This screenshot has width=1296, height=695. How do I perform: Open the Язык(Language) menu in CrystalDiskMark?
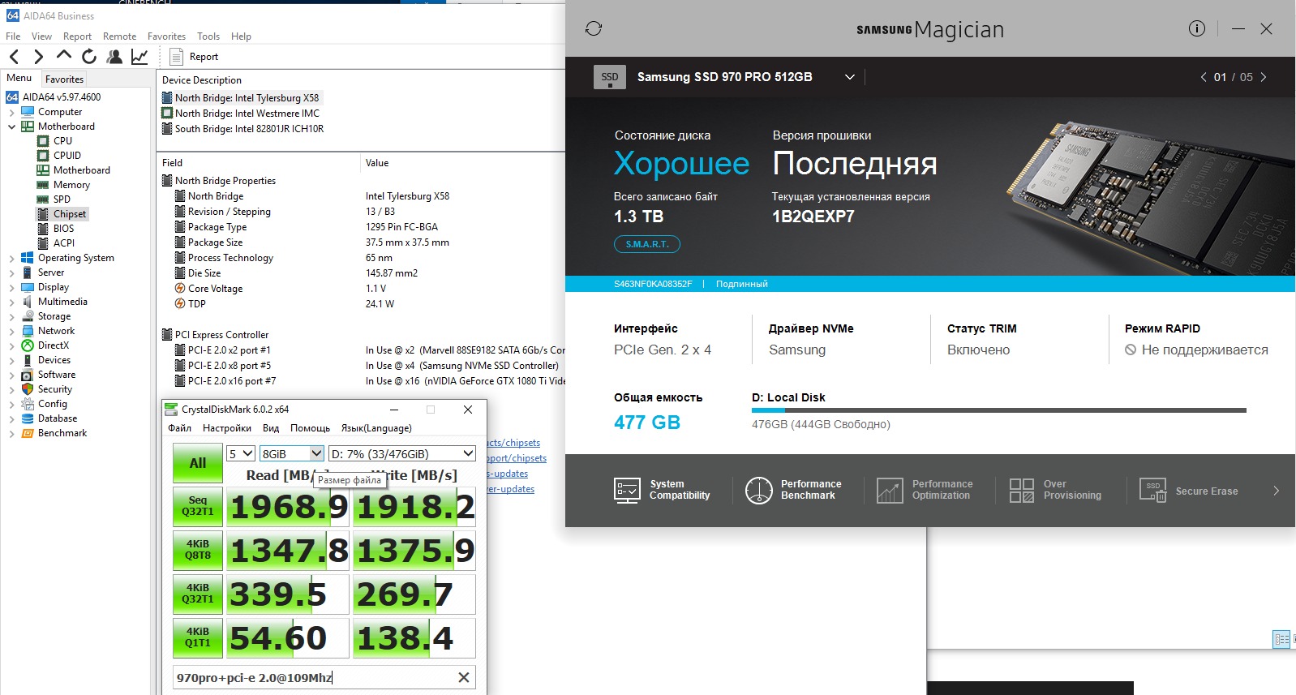(376, 428)
